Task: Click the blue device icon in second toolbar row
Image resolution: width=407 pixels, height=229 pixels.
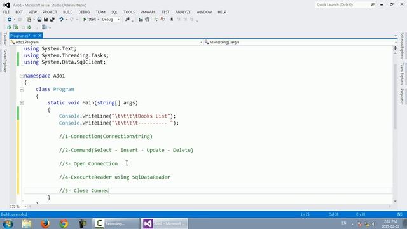Action: pos(44,27)
